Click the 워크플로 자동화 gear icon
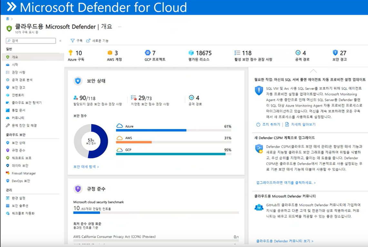 coord(8,213)
